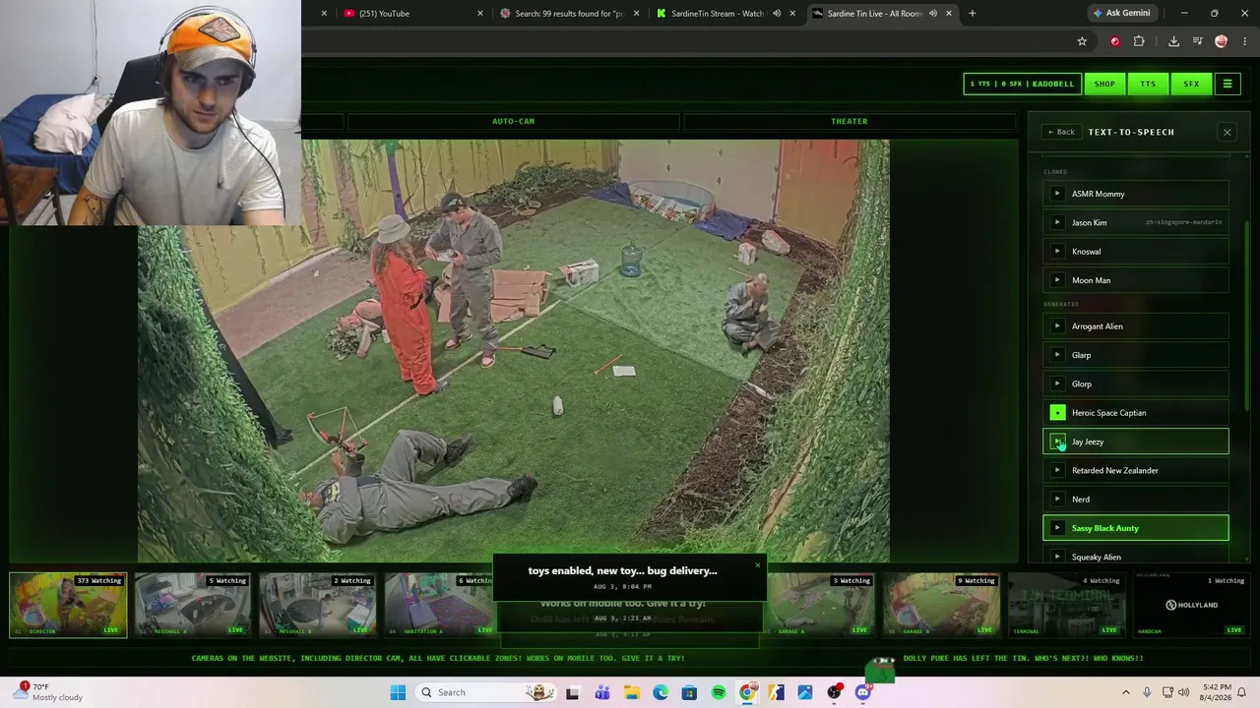Open a new browser tab

(x=972, y=13)
